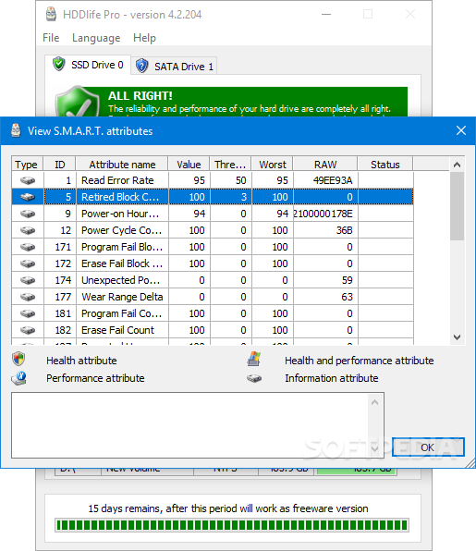The image size is (476, 551).
Task: Click the drive icon in Power Cycle Count row
Action: pyautogui.click(x=28, y=230)
